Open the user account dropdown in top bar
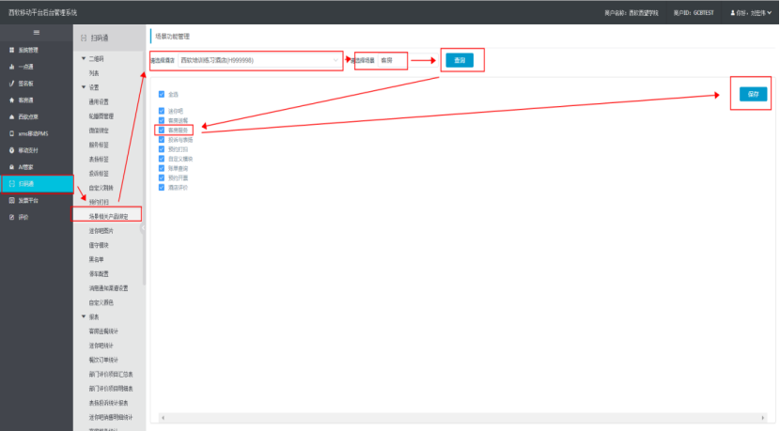The height and width of the screenshot is (431, 780). point(751,13)
